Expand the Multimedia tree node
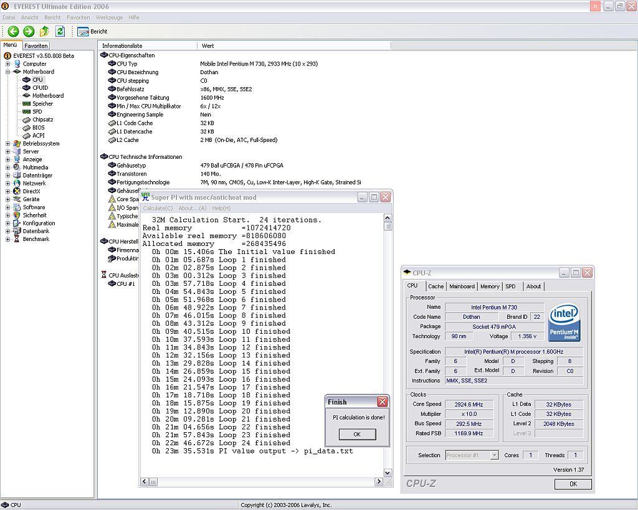 7,167
